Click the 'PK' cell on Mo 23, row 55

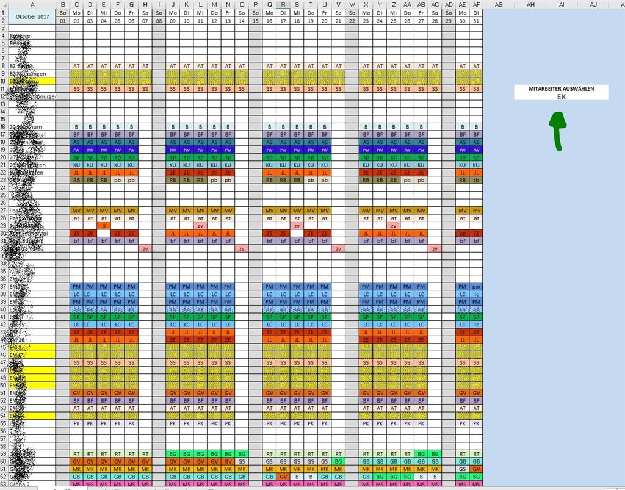click(366, 423)
